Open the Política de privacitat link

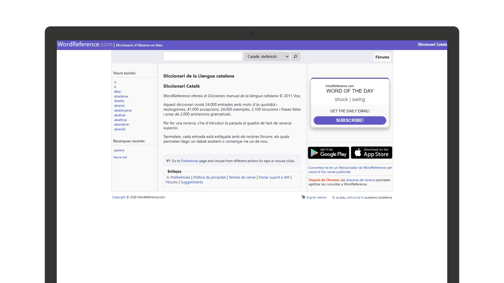click(209, 178)
